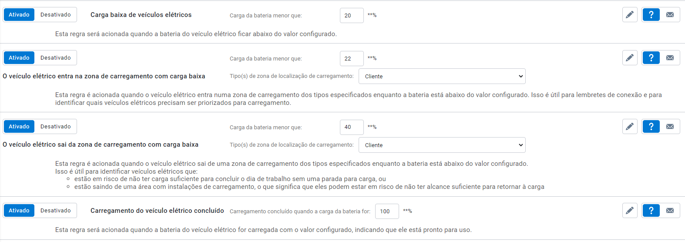The image size is (685, 242).
Task: Click pencil edit icon for Carga baixa rule
Action: click(x=630, y=15)
